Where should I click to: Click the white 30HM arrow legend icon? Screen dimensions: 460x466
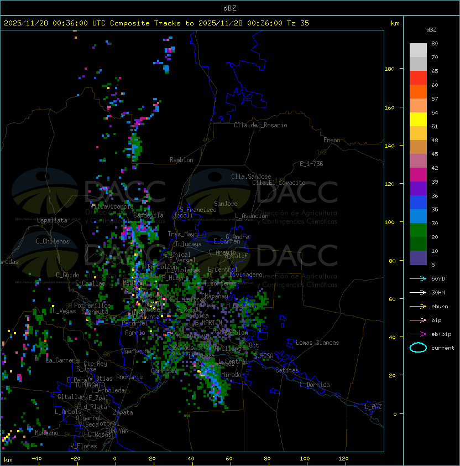coord(418,293)
